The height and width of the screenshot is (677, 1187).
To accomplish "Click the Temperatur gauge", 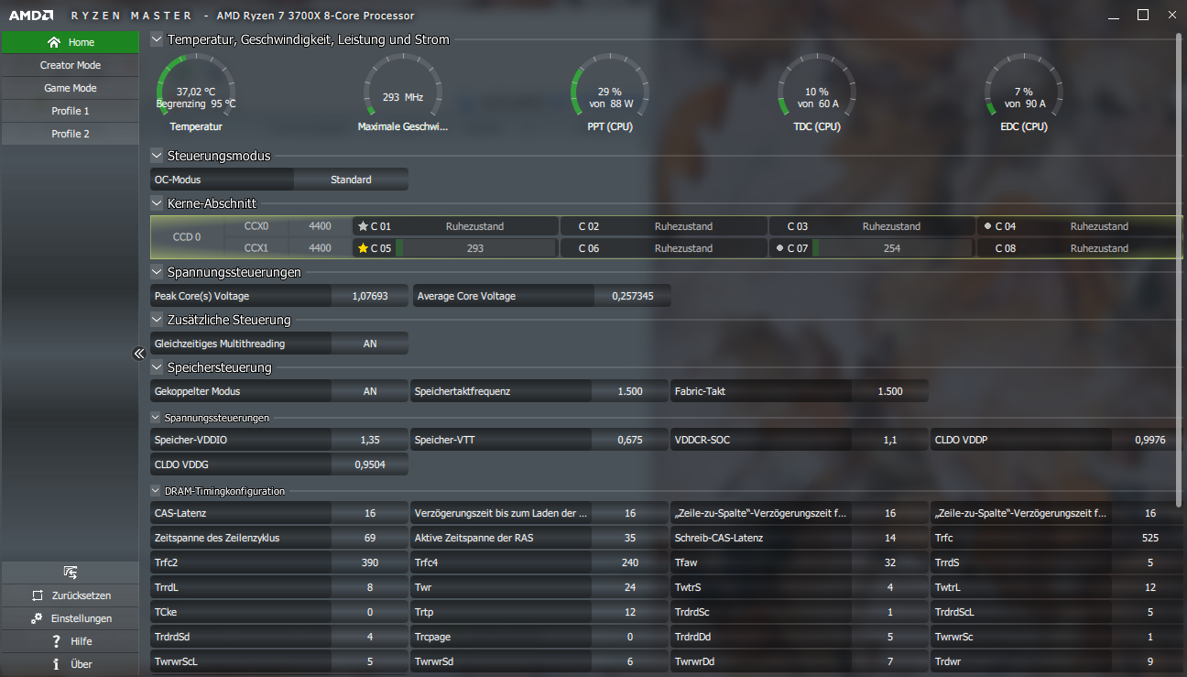I will 196,92.
